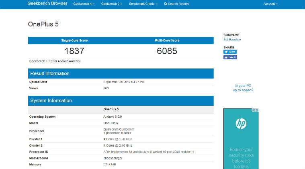Click the Facebook Like button
The height and width of the screenshot is (169, 305).
pos(230,57)
